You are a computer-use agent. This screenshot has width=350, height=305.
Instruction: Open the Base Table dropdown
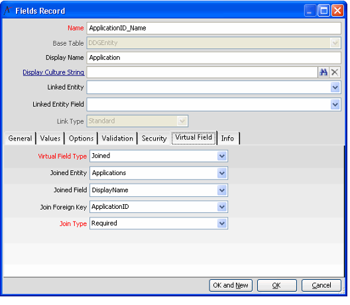pos(335,43)
